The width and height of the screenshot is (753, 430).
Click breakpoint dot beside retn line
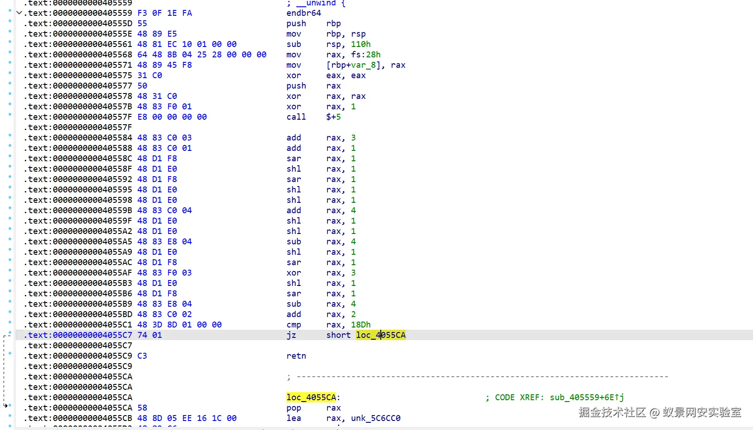(10, 353)
